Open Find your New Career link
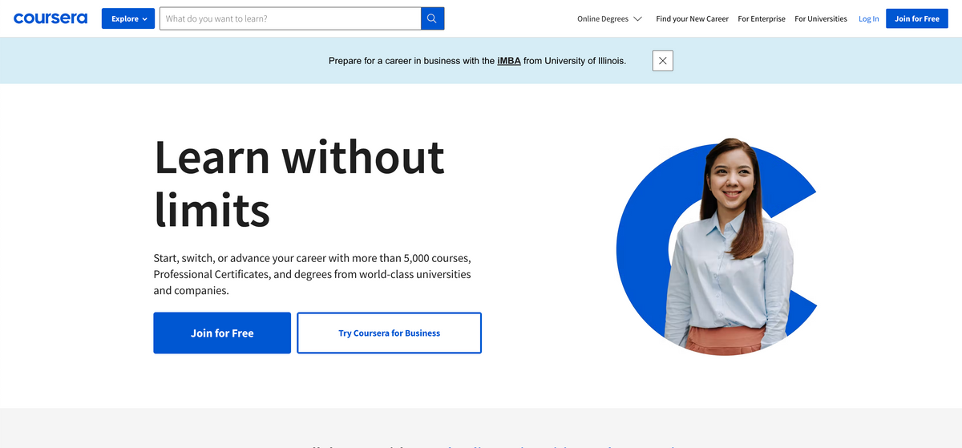Viewport: 962px width, 448px height. (692, 18)
